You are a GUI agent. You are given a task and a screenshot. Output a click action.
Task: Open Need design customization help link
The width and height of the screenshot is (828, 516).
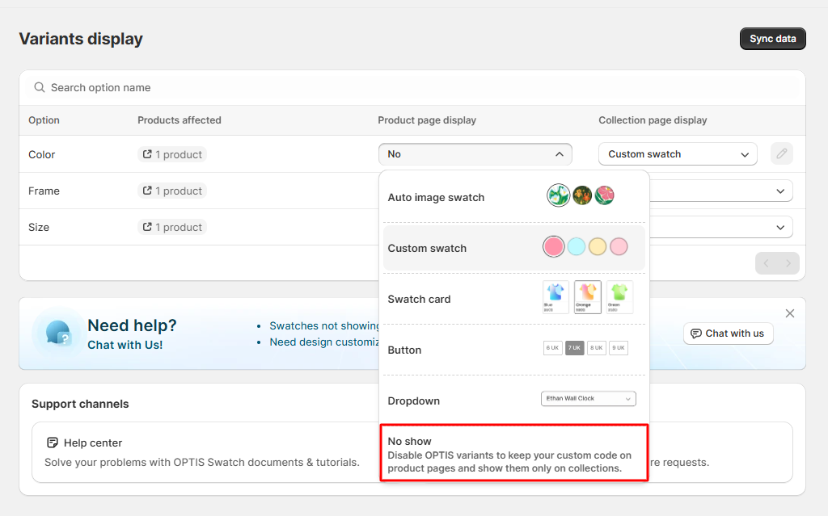pyautogui.click(x=324, y=342)
